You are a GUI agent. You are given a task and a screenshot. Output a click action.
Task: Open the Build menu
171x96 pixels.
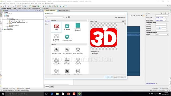pos(33,4)
